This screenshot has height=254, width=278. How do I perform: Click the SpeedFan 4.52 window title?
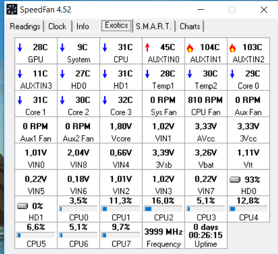tap(45, 10)
